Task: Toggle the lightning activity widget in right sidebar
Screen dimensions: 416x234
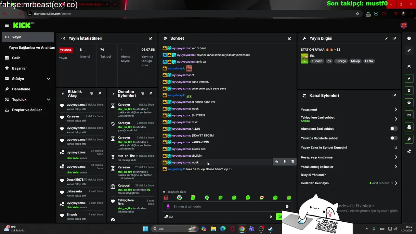Action: (409, 79)
